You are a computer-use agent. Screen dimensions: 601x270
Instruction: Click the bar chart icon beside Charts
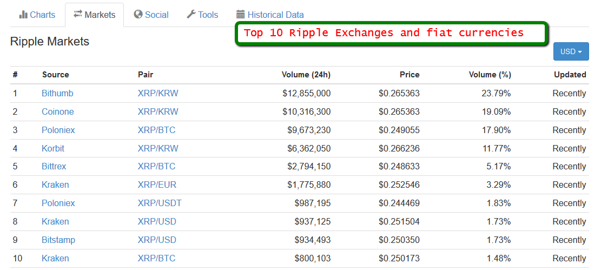click(23, 15)
